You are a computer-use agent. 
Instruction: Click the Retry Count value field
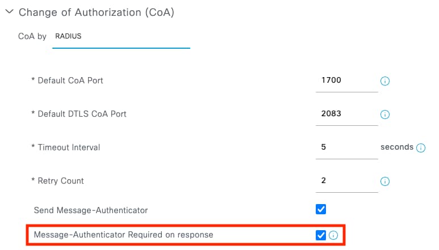(346, 181)
